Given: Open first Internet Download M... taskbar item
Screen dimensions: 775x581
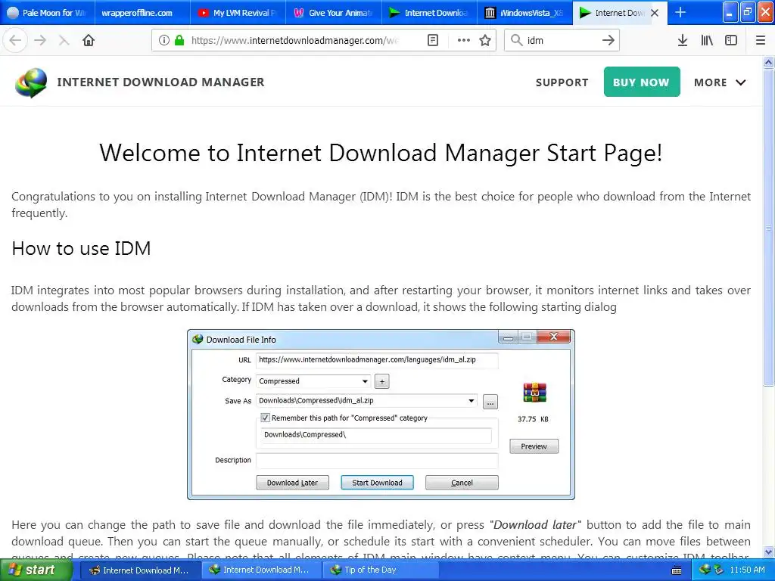Looking at the screenshot, I should [x=139, y=570].
